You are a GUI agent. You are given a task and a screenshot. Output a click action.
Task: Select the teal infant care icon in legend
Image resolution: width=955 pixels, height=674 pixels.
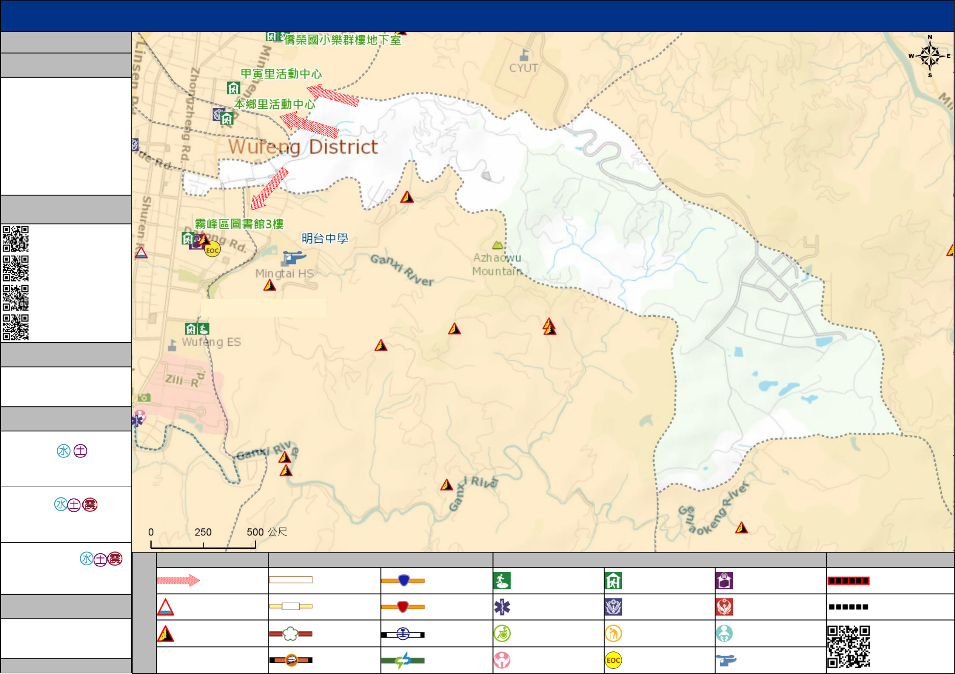[x=724, y=634]
